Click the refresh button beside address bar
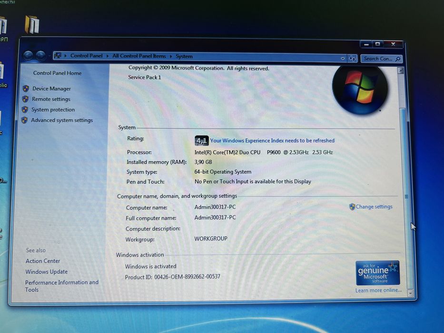 coord(352,59)
